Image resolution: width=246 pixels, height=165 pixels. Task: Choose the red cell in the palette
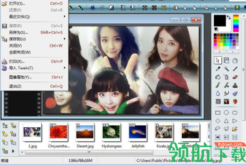coord(215,41)
